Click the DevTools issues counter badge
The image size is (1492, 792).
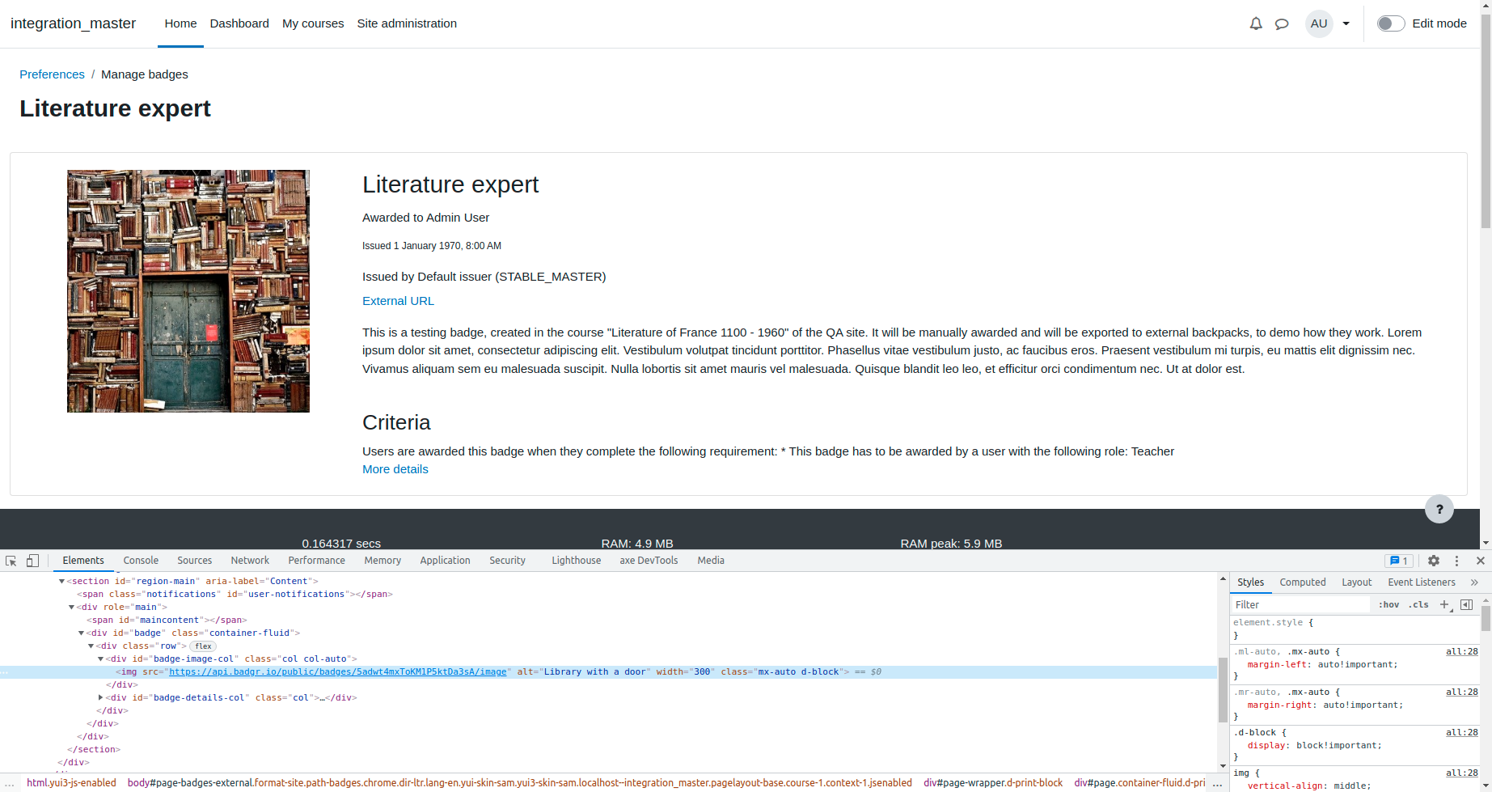1399,561
